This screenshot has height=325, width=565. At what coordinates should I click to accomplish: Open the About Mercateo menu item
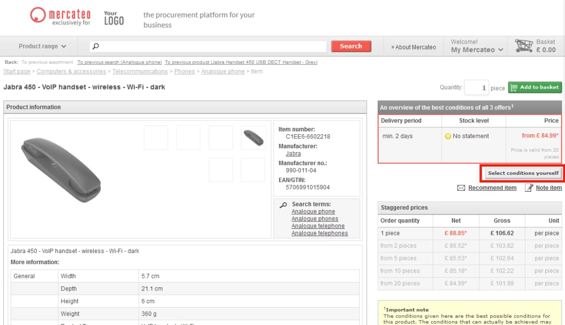(x=413, y=47)
